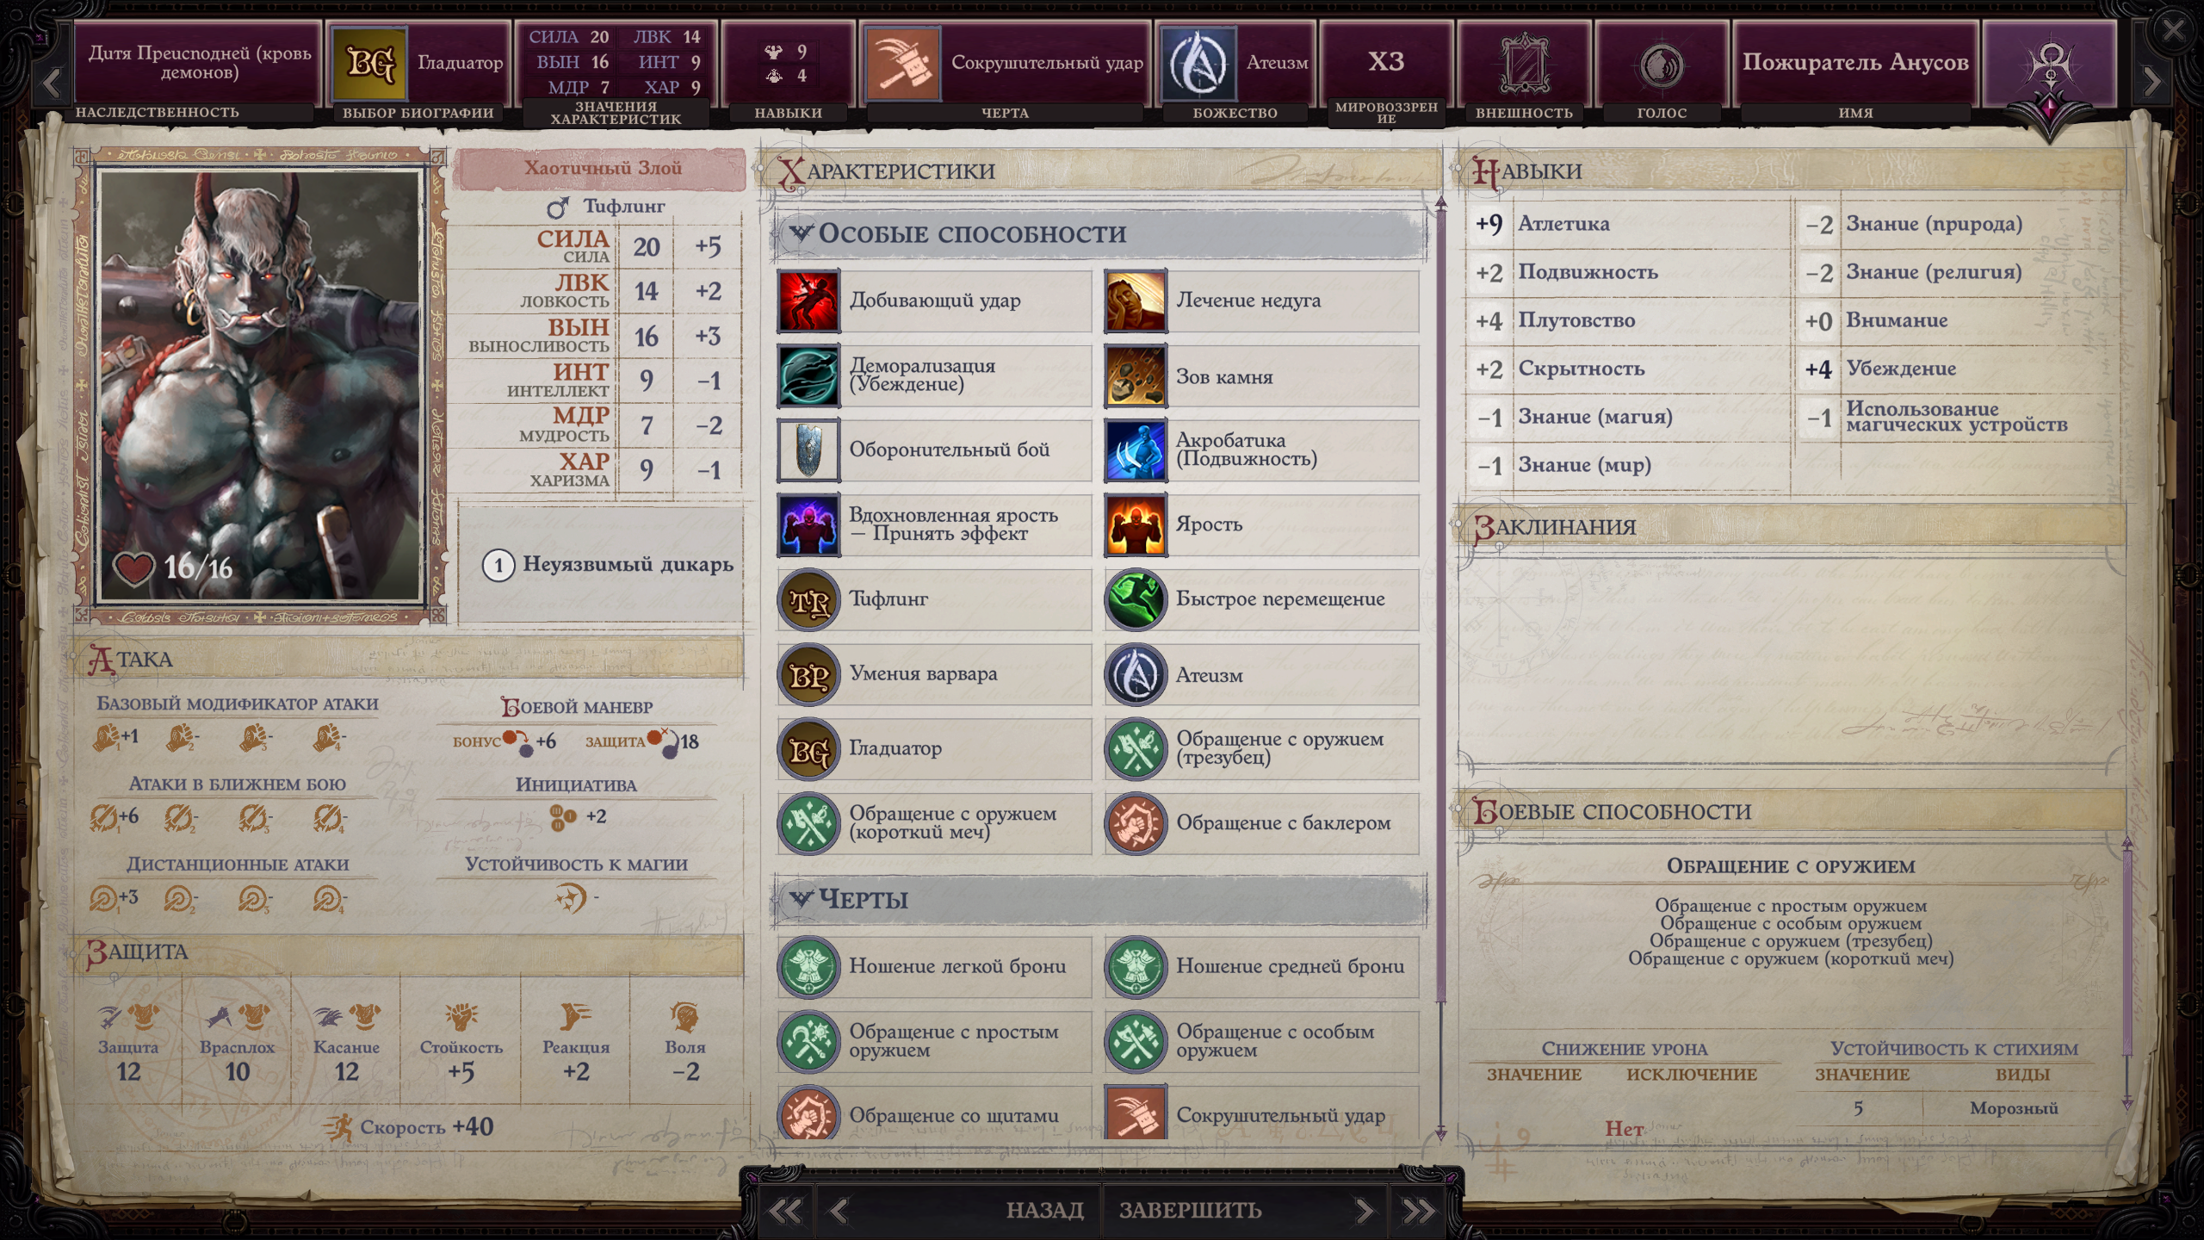Click the Зов камня ability icon
The width and height of the screenshot is (2204, 1240).
[1135, 376]
